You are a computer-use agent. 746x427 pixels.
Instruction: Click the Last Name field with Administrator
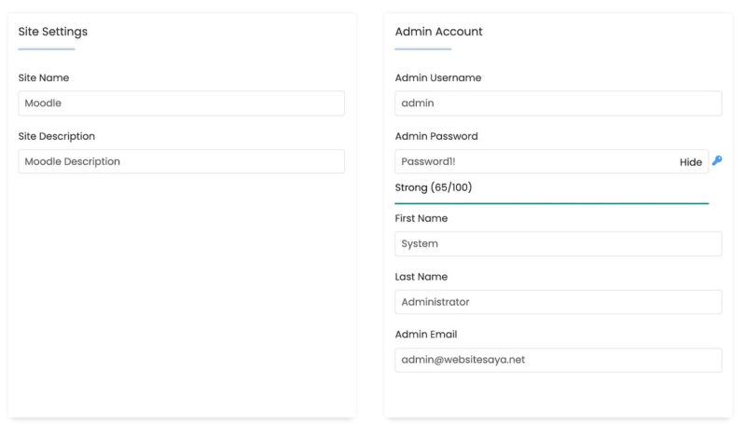pyautogui.click(x=558, y=302)
